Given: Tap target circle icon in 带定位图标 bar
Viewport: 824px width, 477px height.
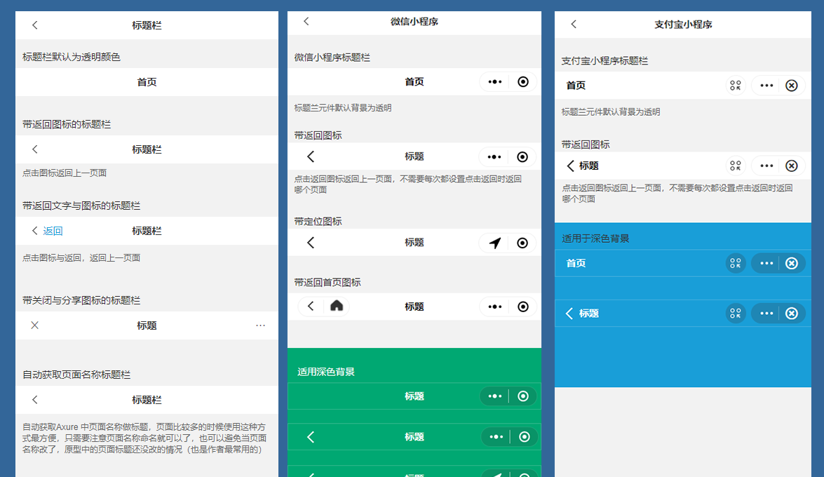Looking at the screenshot, I should 522,243.
